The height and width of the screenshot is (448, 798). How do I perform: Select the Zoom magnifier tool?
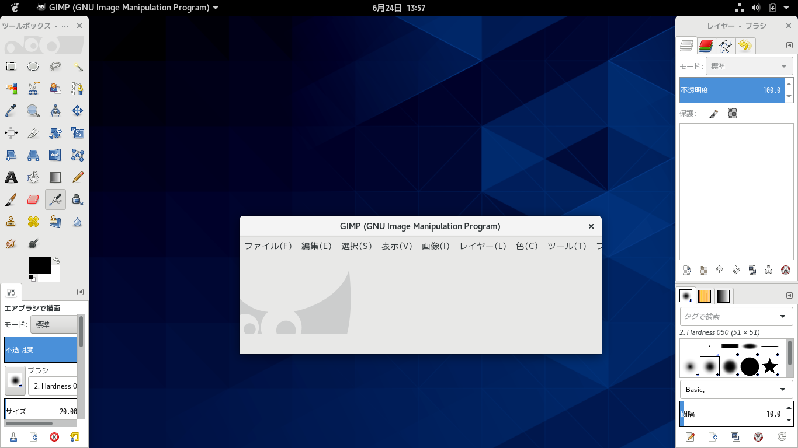(33, 111)
